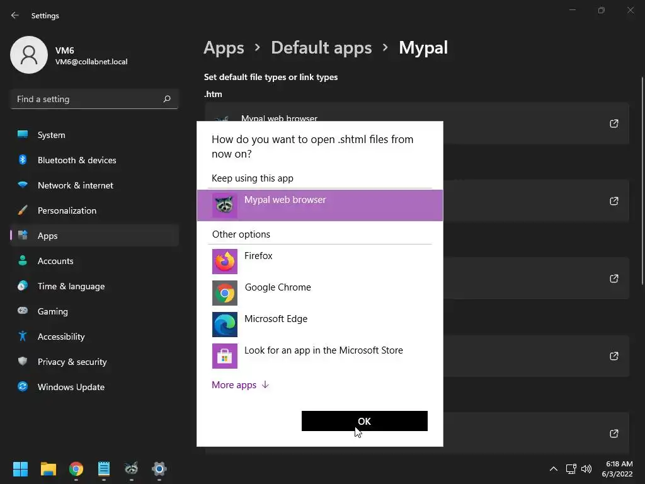
Task: Click the settings page scrollbar
Action: coord(642,180)
